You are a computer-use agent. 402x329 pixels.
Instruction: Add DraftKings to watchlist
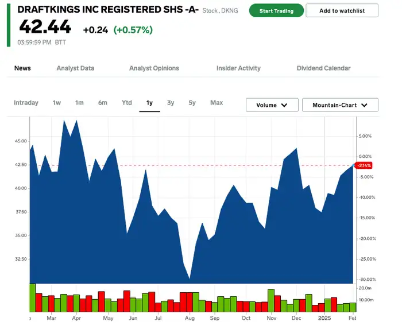coord(342,11)
